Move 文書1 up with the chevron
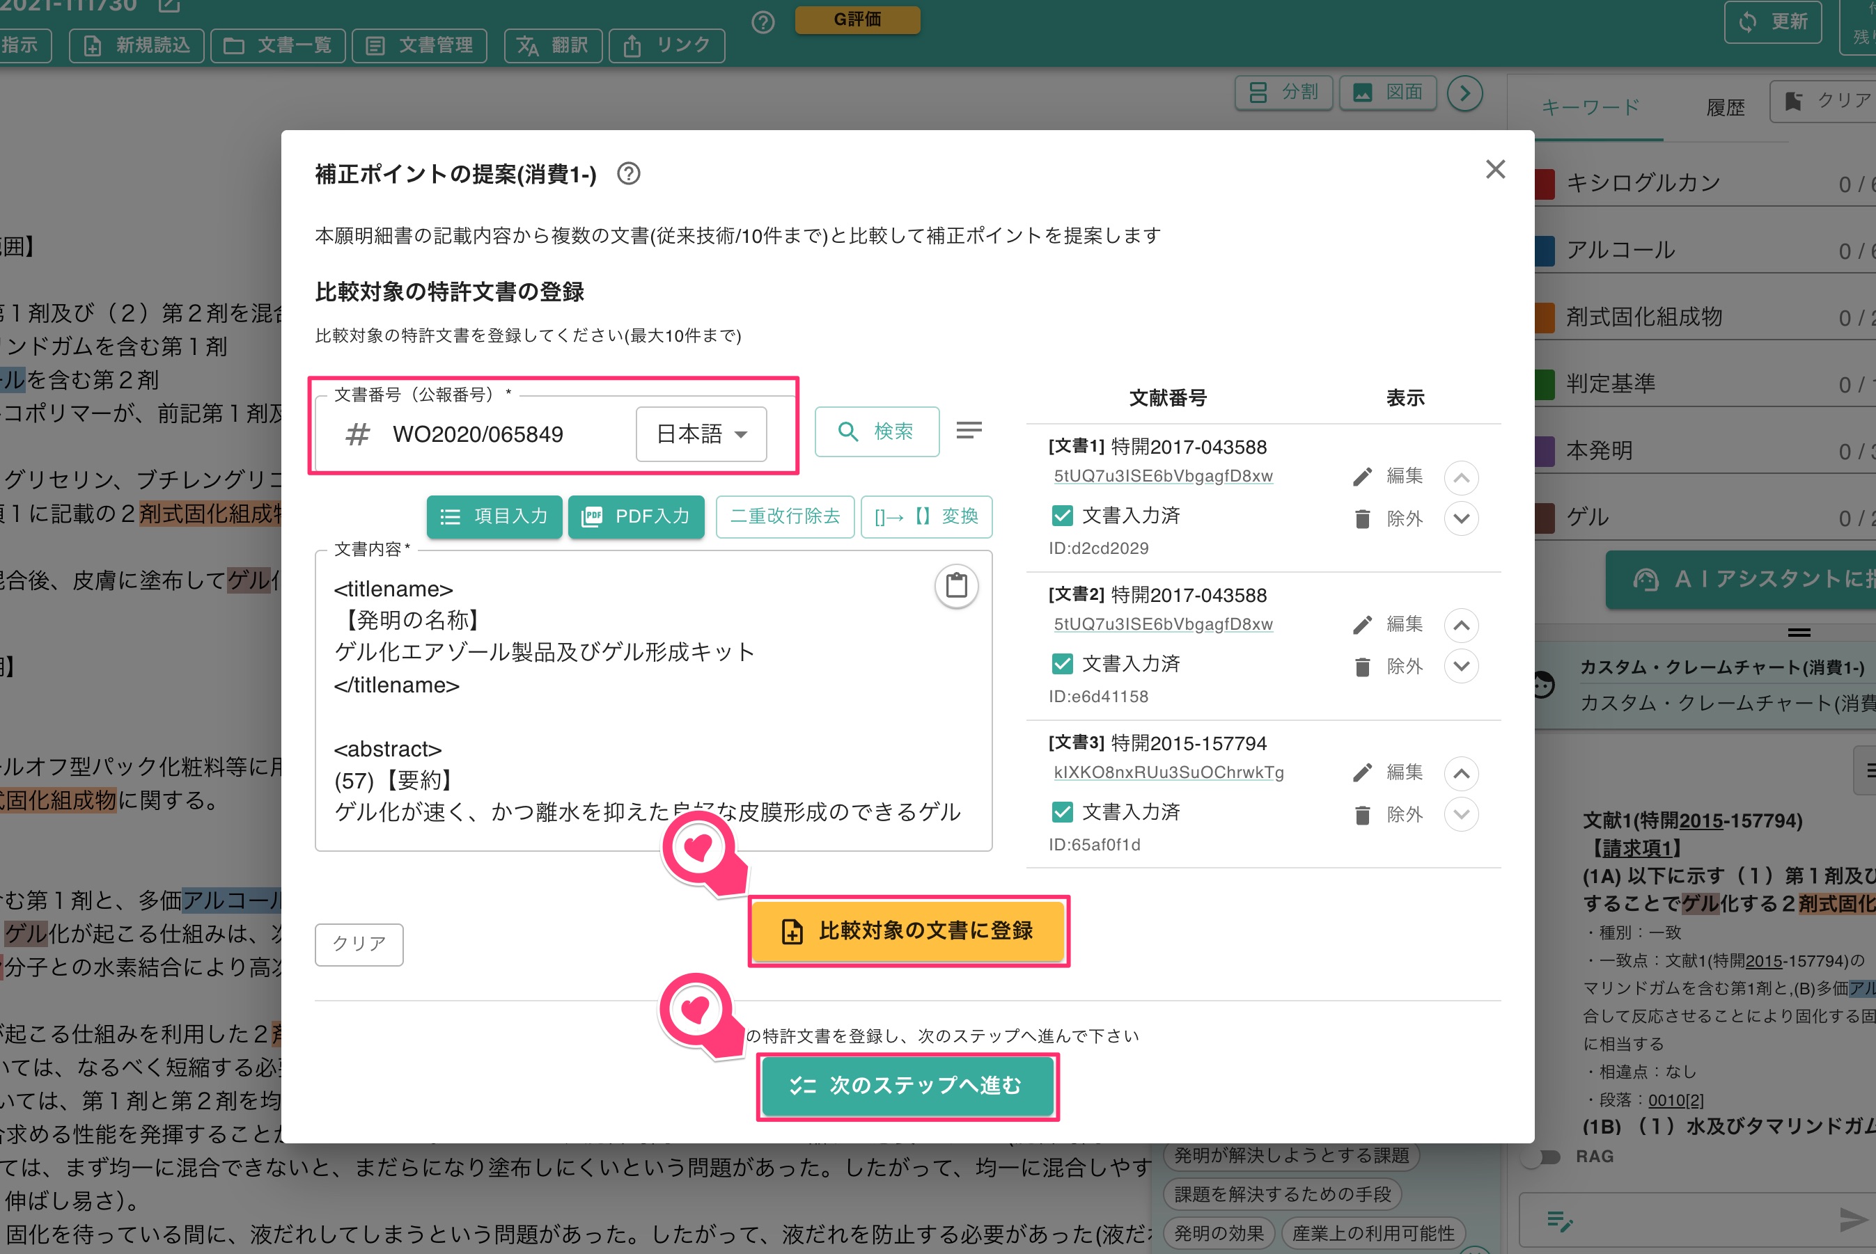The height and width of the screenshot is (1254, 1876). (x=1461, y=478)
